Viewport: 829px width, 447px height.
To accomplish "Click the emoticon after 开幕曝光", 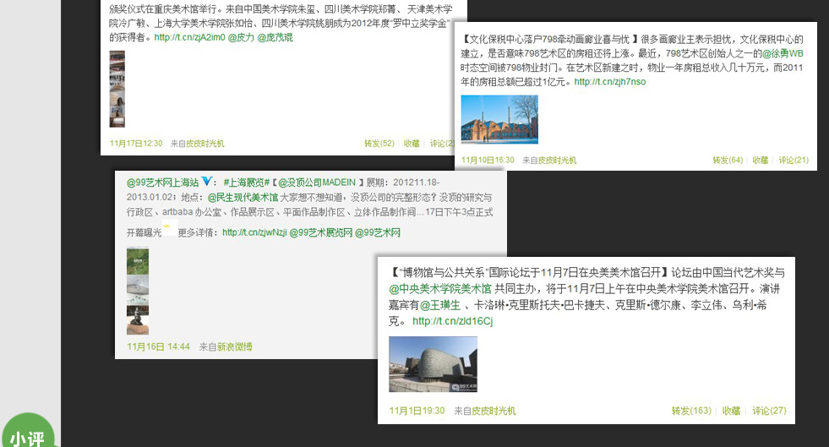I will click(170, 229).
